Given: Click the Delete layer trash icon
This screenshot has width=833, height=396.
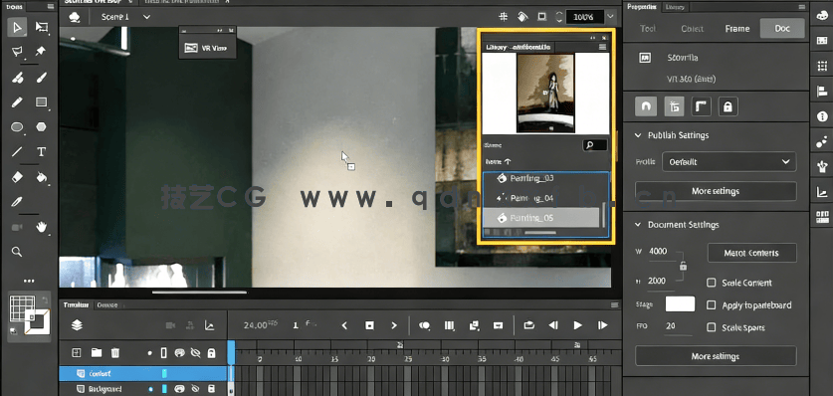Looking at the screenshot, I should pos(114,352).
